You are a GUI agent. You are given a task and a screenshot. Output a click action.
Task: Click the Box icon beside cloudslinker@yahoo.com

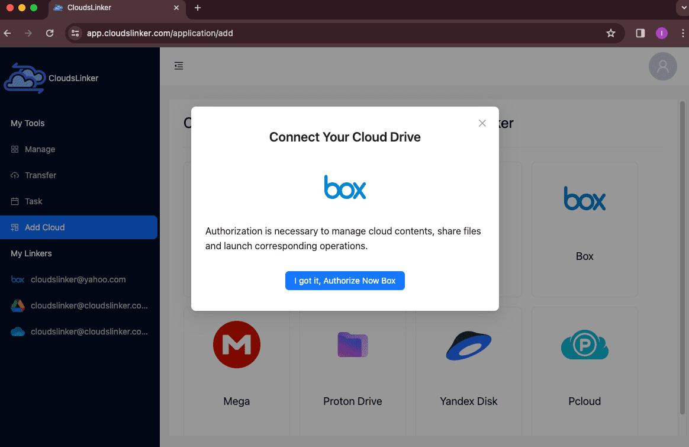coord(18,279)
